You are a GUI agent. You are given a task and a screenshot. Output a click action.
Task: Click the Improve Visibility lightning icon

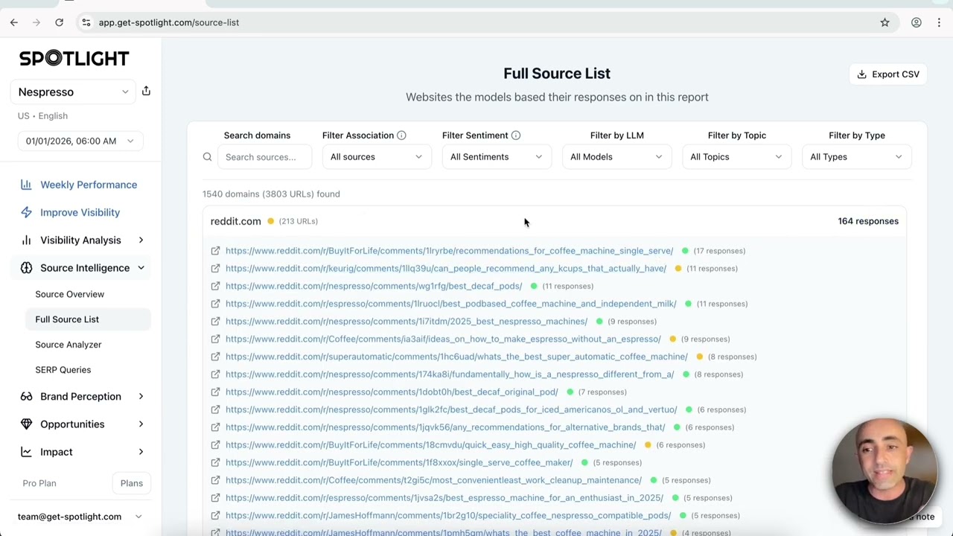26,212
